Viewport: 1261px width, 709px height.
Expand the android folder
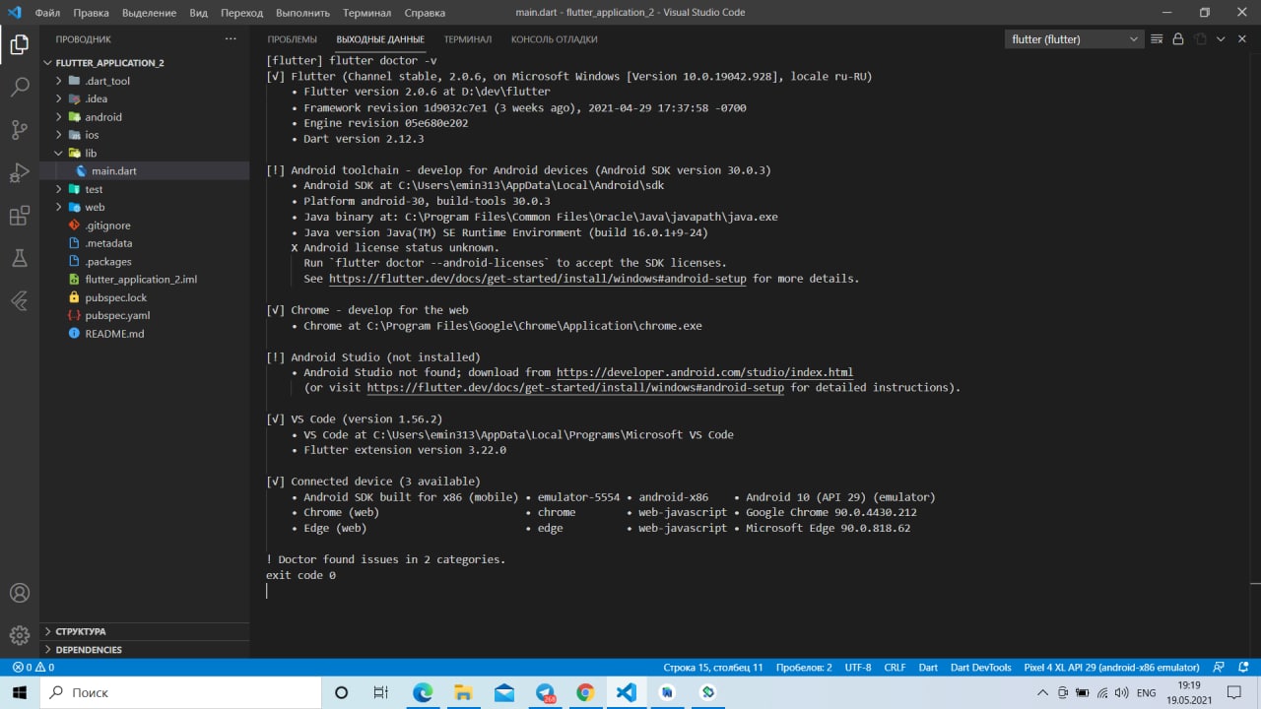(x=60, y=117)
